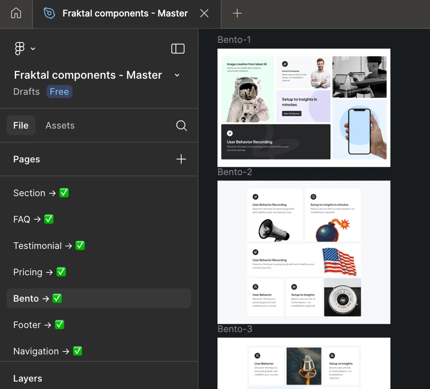430x389 pixels.
Task: Close the Fraktal components tab
Action: pos(204,13)
